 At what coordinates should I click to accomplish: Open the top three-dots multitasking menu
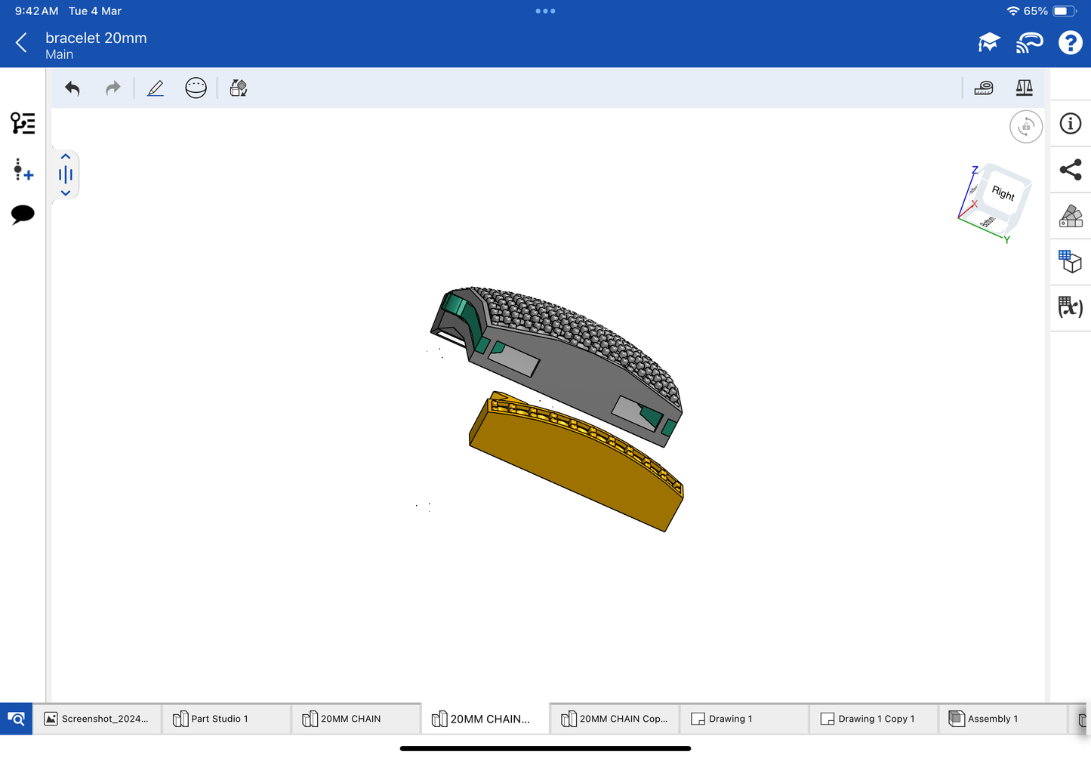[545, 11]
